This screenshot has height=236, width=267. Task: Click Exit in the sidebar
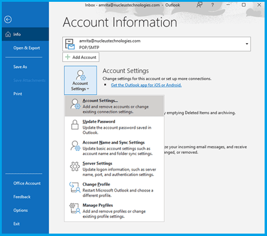point(17,224)
